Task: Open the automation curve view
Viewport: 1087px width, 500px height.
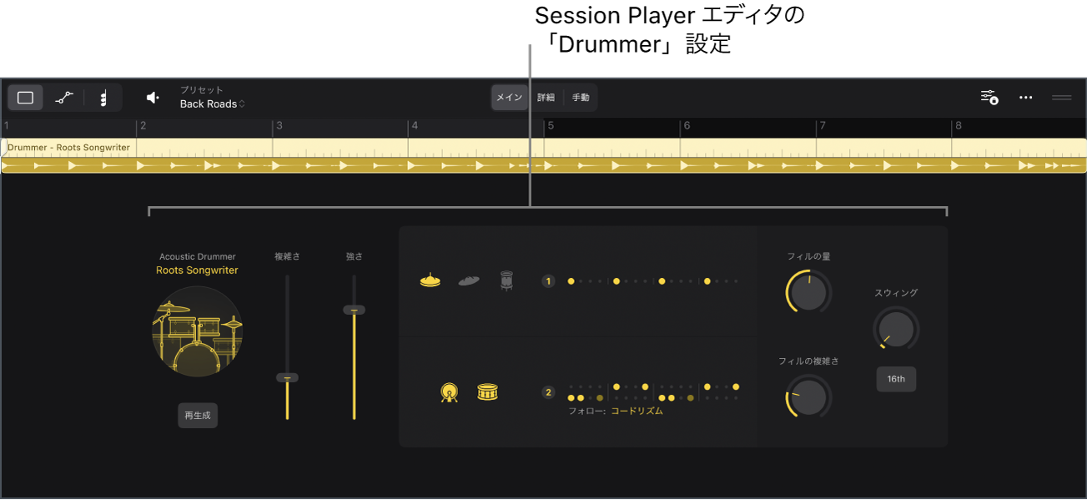Action: tap(64, 98)
